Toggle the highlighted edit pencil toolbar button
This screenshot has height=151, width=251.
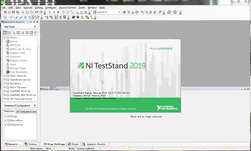tap(33, 17)
